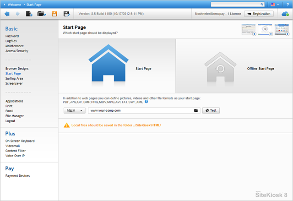Click the Registration button
This screenshot has width=293, height=201.
259,14
